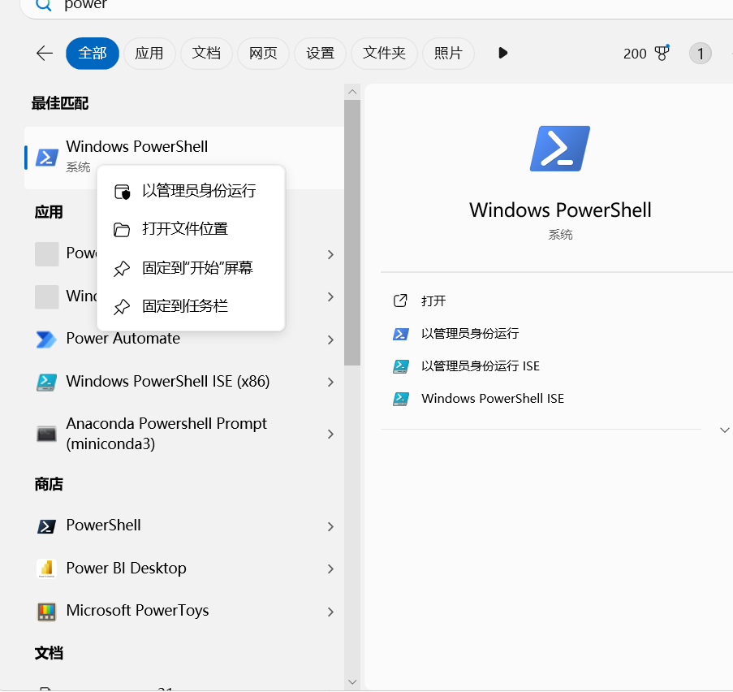Choose 固定到任务栏 in context menu
The width and height of the screenshot is (733, 692).
[x=191, y=307]
